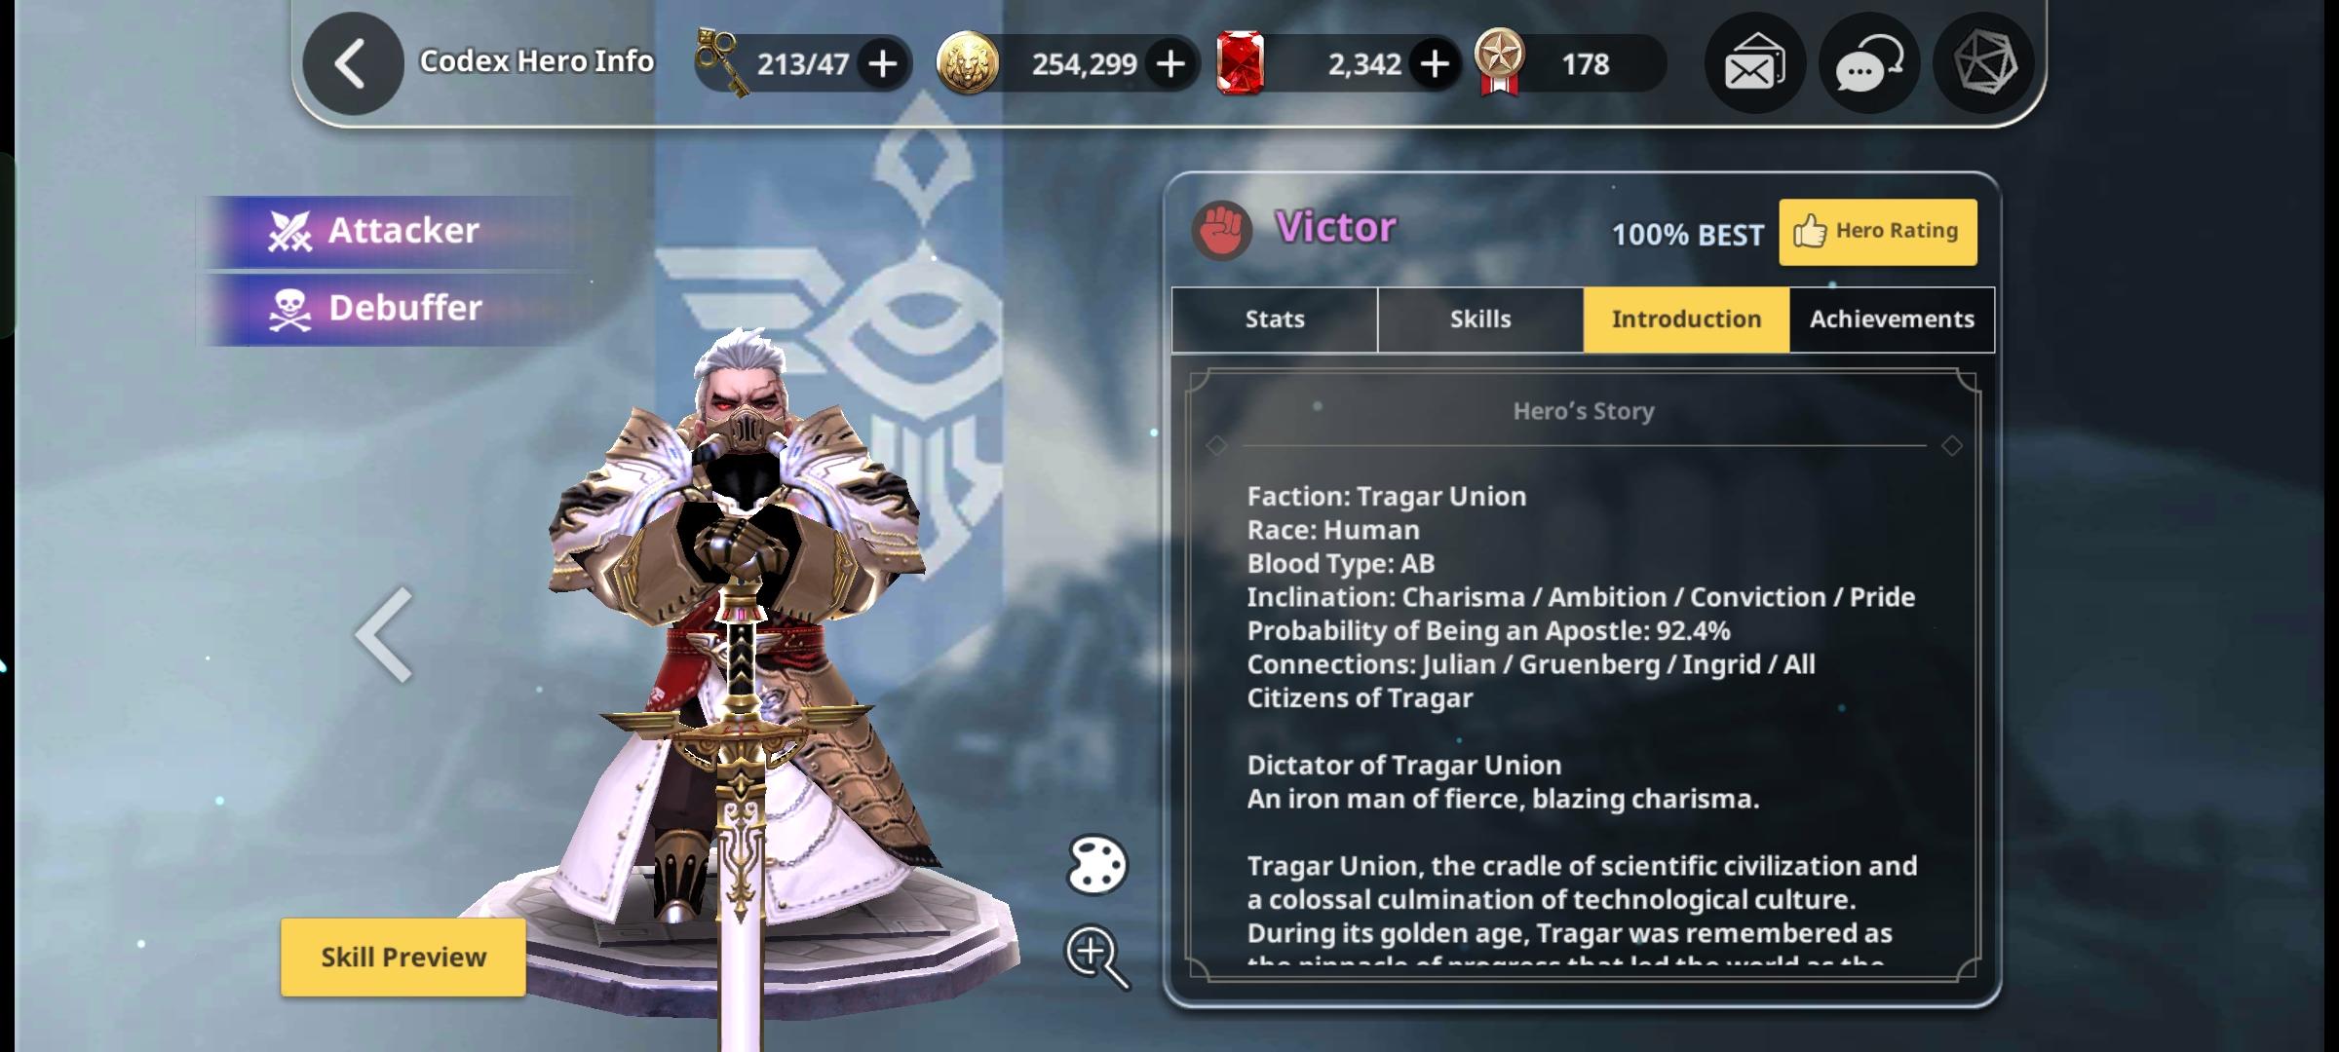This screenshot has width=2339, height=1052.
Task: Switch to the Stats tab
Action: 1275,319
